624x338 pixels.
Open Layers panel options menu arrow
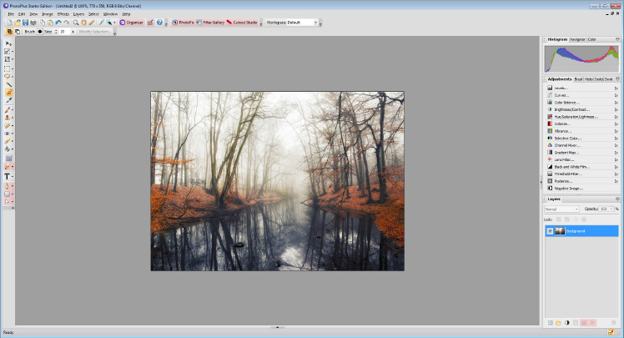coord(617,199)
